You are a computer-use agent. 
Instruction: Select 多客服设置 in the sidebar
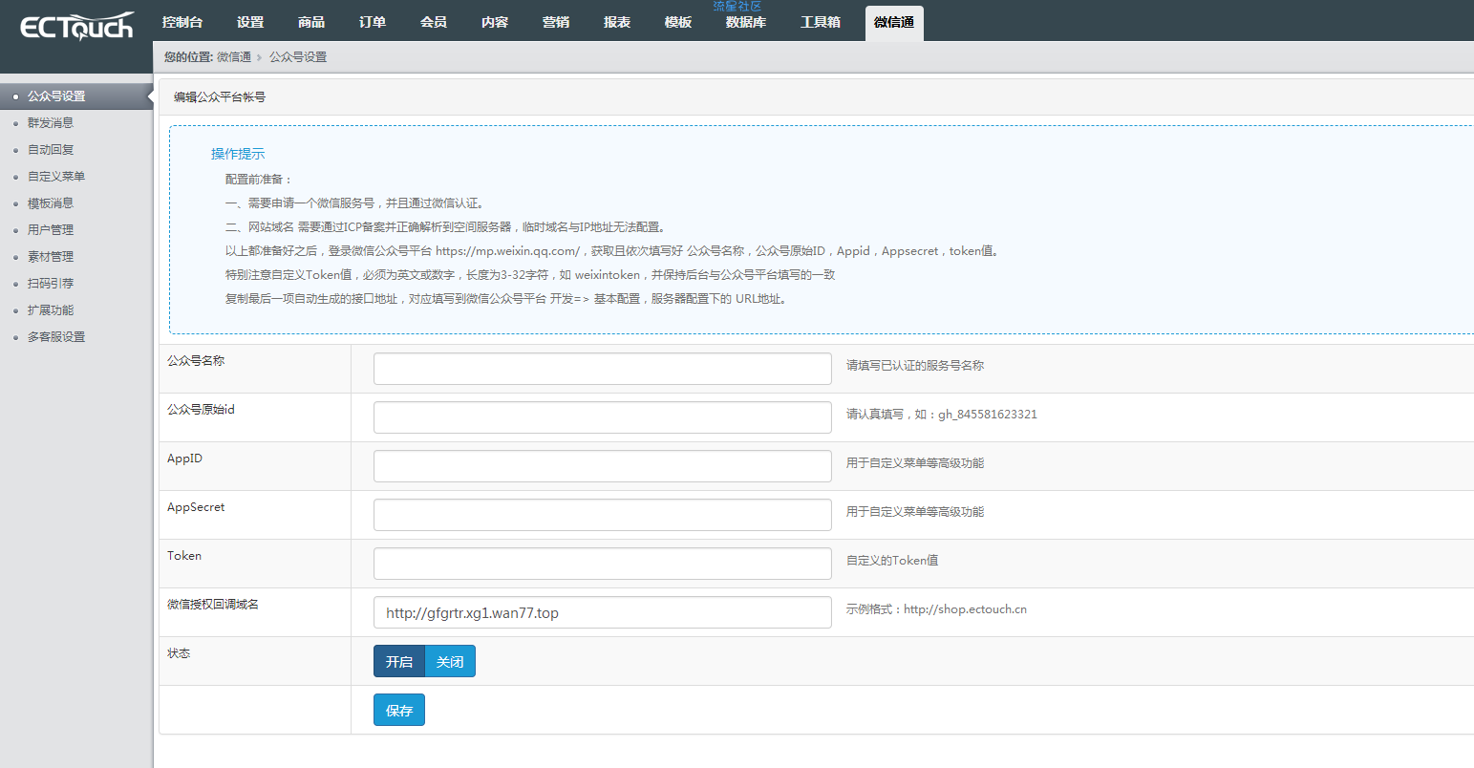click(56, 337)
